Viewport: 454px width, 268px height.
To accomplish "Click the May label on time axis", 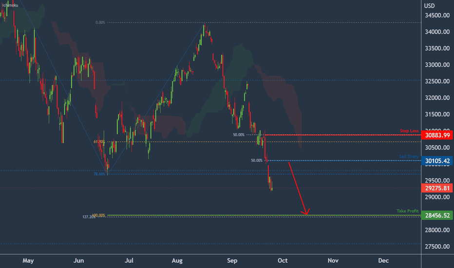I will tap(28, 261).
